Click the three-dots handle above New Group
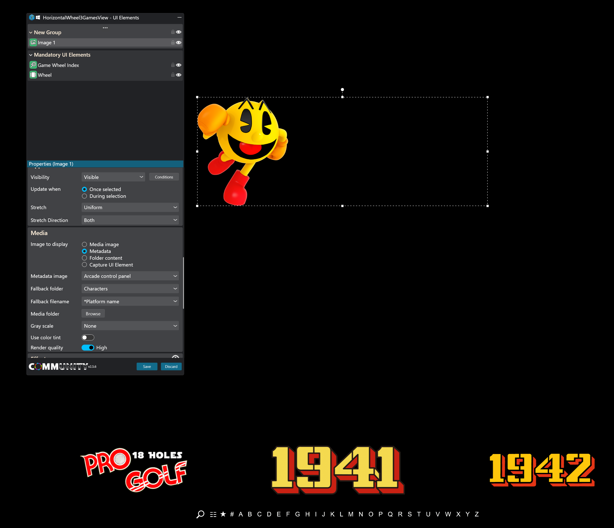614x528 pixels. (105, 28)
